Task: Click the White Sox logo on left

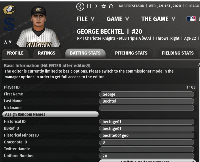Action: (x=9, y=25)
